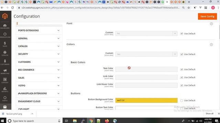Viewport: 220px width, 123px height.
Task: Open the Font Custom dropdown
Action: point(146,33)
